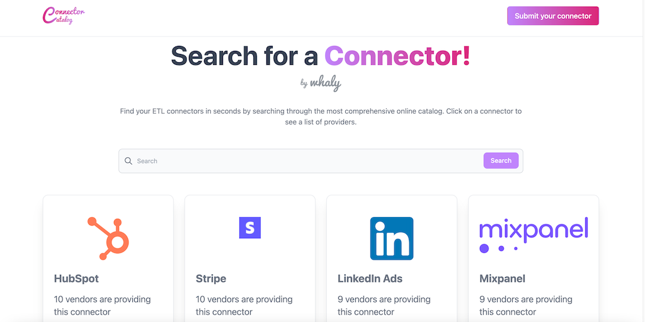Select the LinkedIn Ads connector title
Viewport: 645px width, 322px height.
pyautogui.click(x=370, y=279)
